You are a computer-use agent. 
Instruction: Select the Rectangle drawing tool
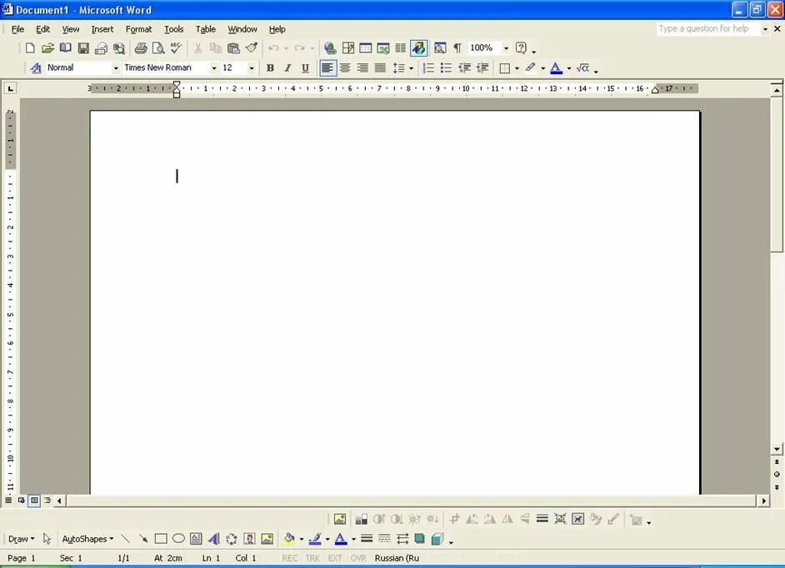161,539
